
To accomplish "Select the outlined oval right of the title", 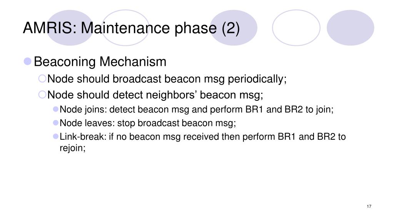I will coord(296,28).
